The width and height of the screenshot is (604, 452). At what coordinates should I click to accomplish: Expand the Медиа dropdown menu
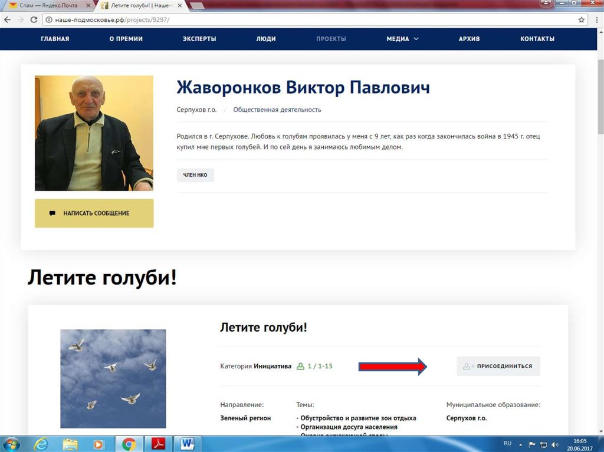click(x=402, y=39)
